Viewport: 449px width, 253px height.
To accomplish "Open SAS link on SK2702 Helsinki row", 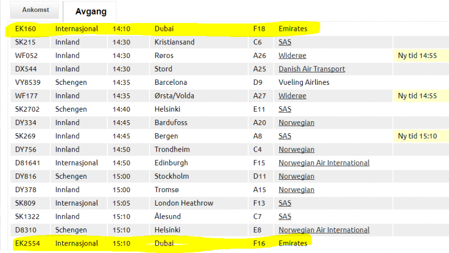I will click(x=285, y=109).
